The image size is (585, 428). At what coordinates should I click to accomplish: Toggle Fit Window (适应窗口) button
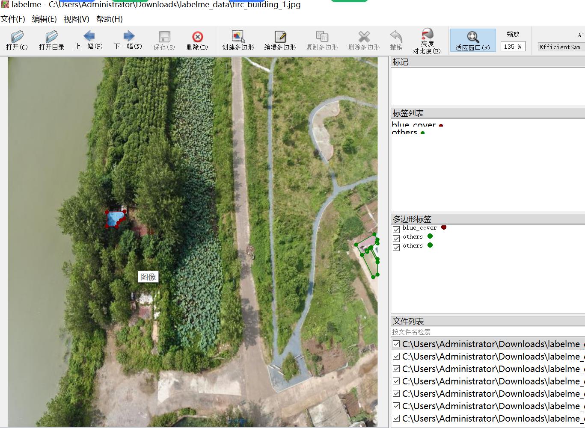click(472, 40)
